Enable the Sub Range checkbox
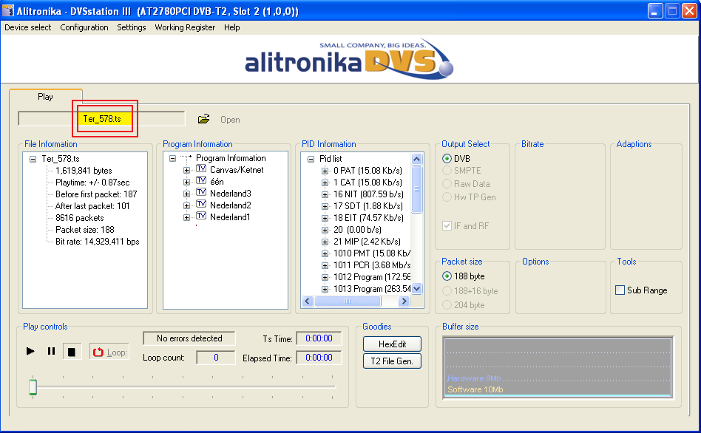 coord(620,290)
